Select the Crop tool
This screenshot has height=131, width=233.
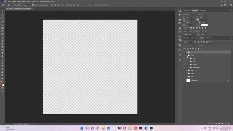click(x=3, y=25)
